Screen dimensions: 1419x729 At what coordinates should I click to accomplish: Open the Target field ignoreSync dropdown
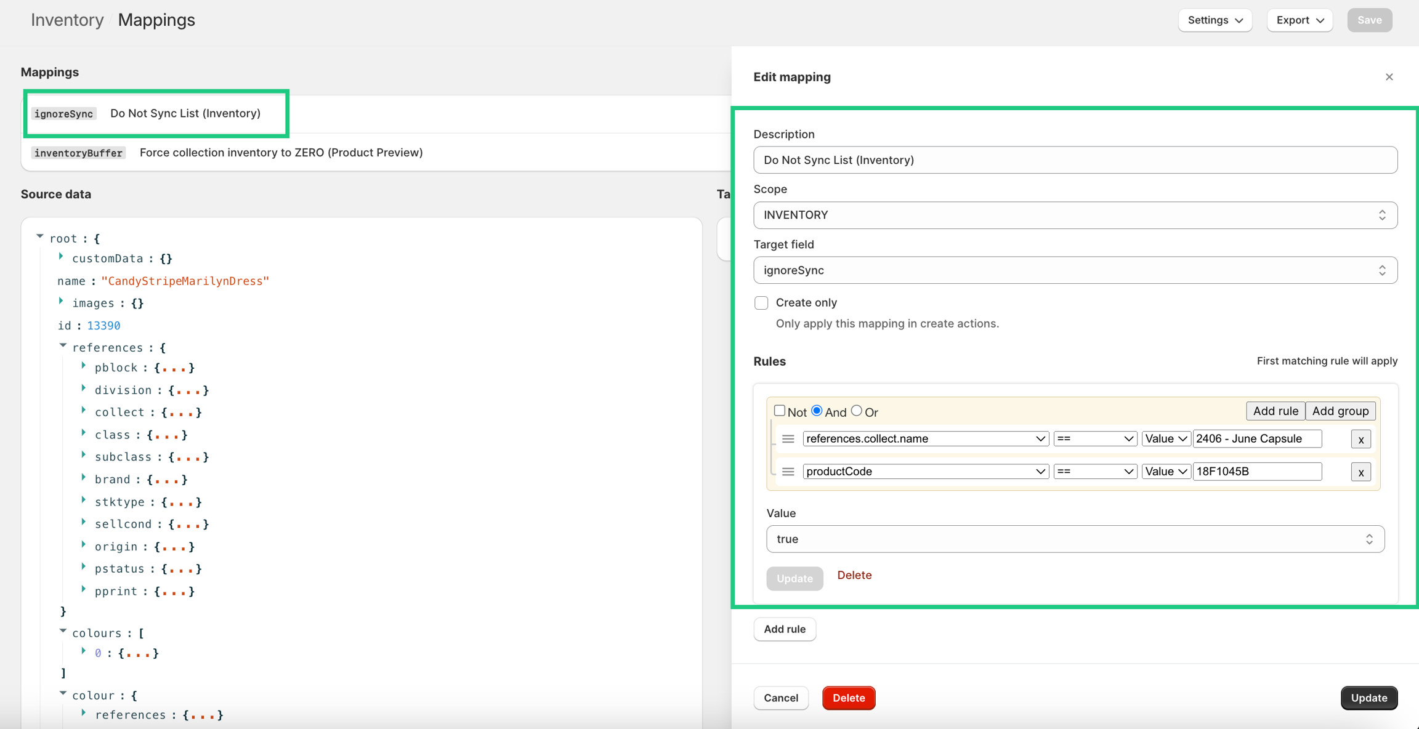[1075, 270]
